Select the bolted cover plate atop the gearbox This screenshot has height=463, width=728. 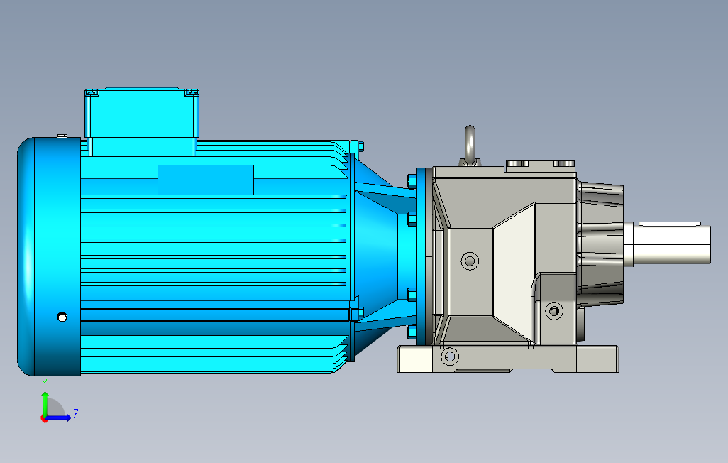[541, 166]
